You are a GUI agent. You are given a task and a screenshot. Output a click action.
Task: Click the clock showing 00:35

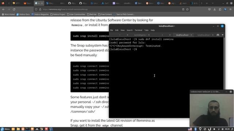click(227, 129)
